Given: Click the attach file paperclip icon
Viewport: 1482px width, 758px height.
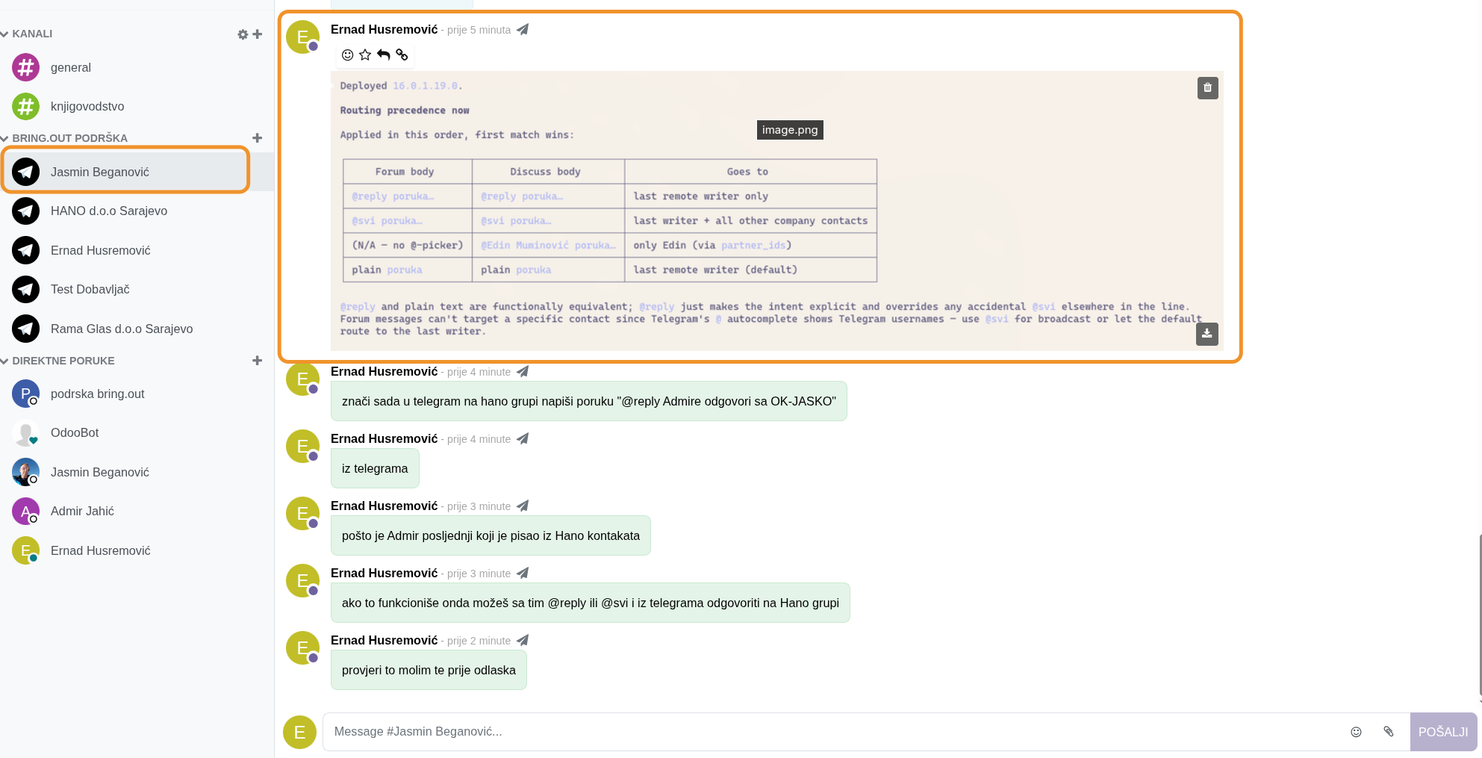Looking at the screenshot, I should click(1388, 732).
